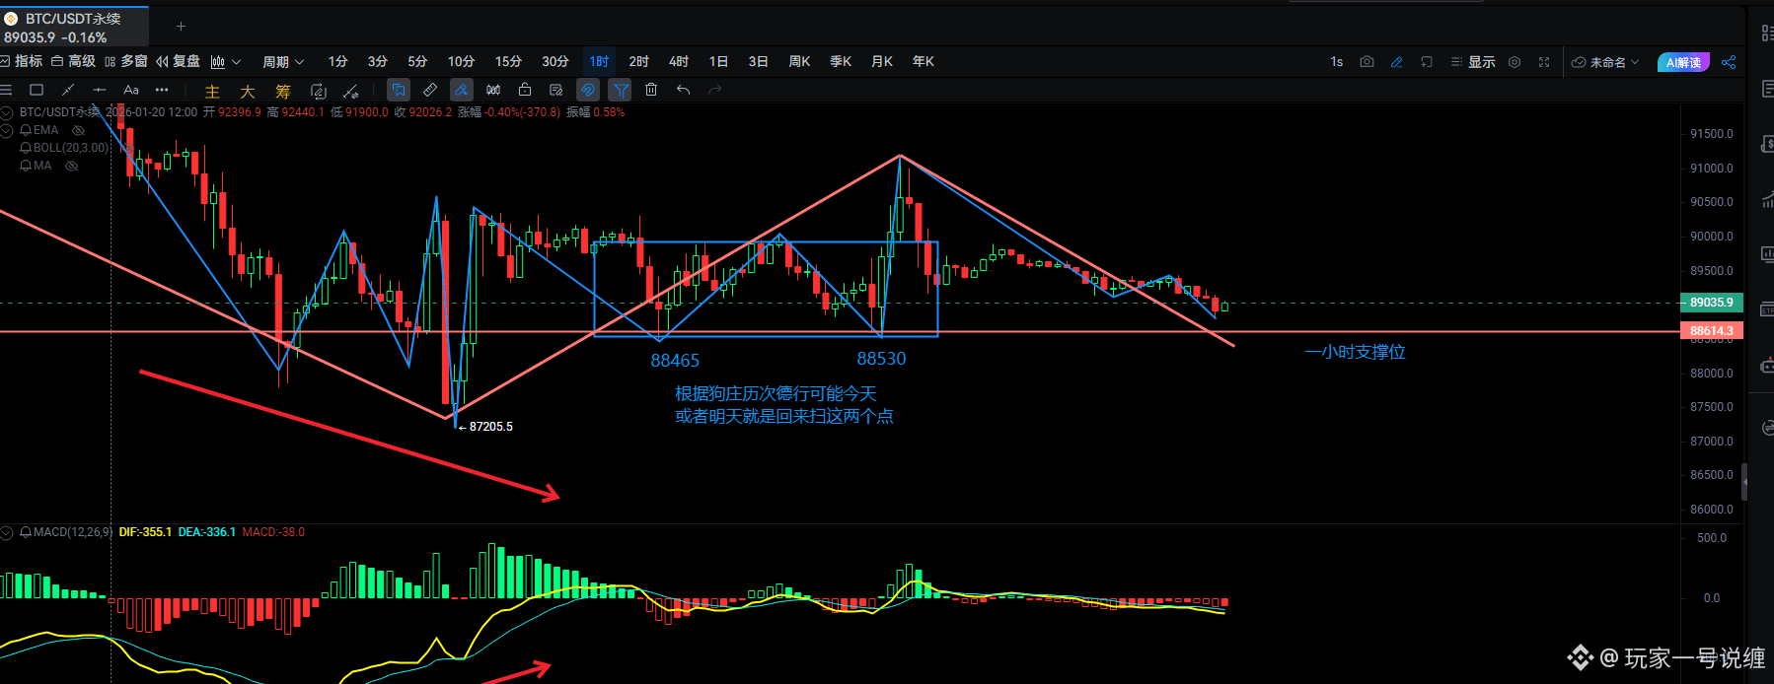
Task: Click the 1s refresh interval button
Action: [x=1336, y=61]
